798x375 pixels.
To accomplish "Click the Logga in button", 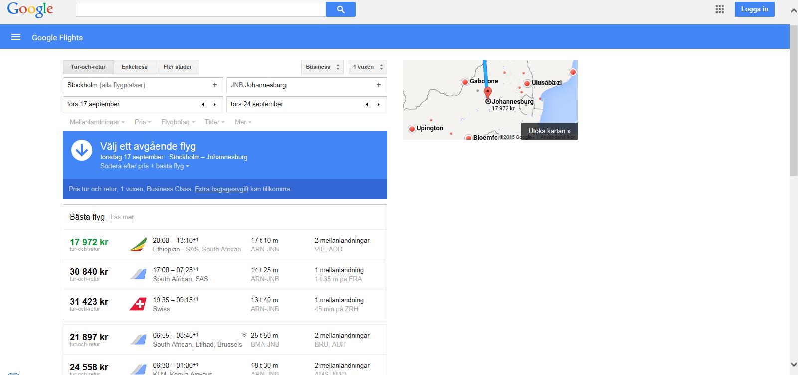I will click(x=754, y=9).
